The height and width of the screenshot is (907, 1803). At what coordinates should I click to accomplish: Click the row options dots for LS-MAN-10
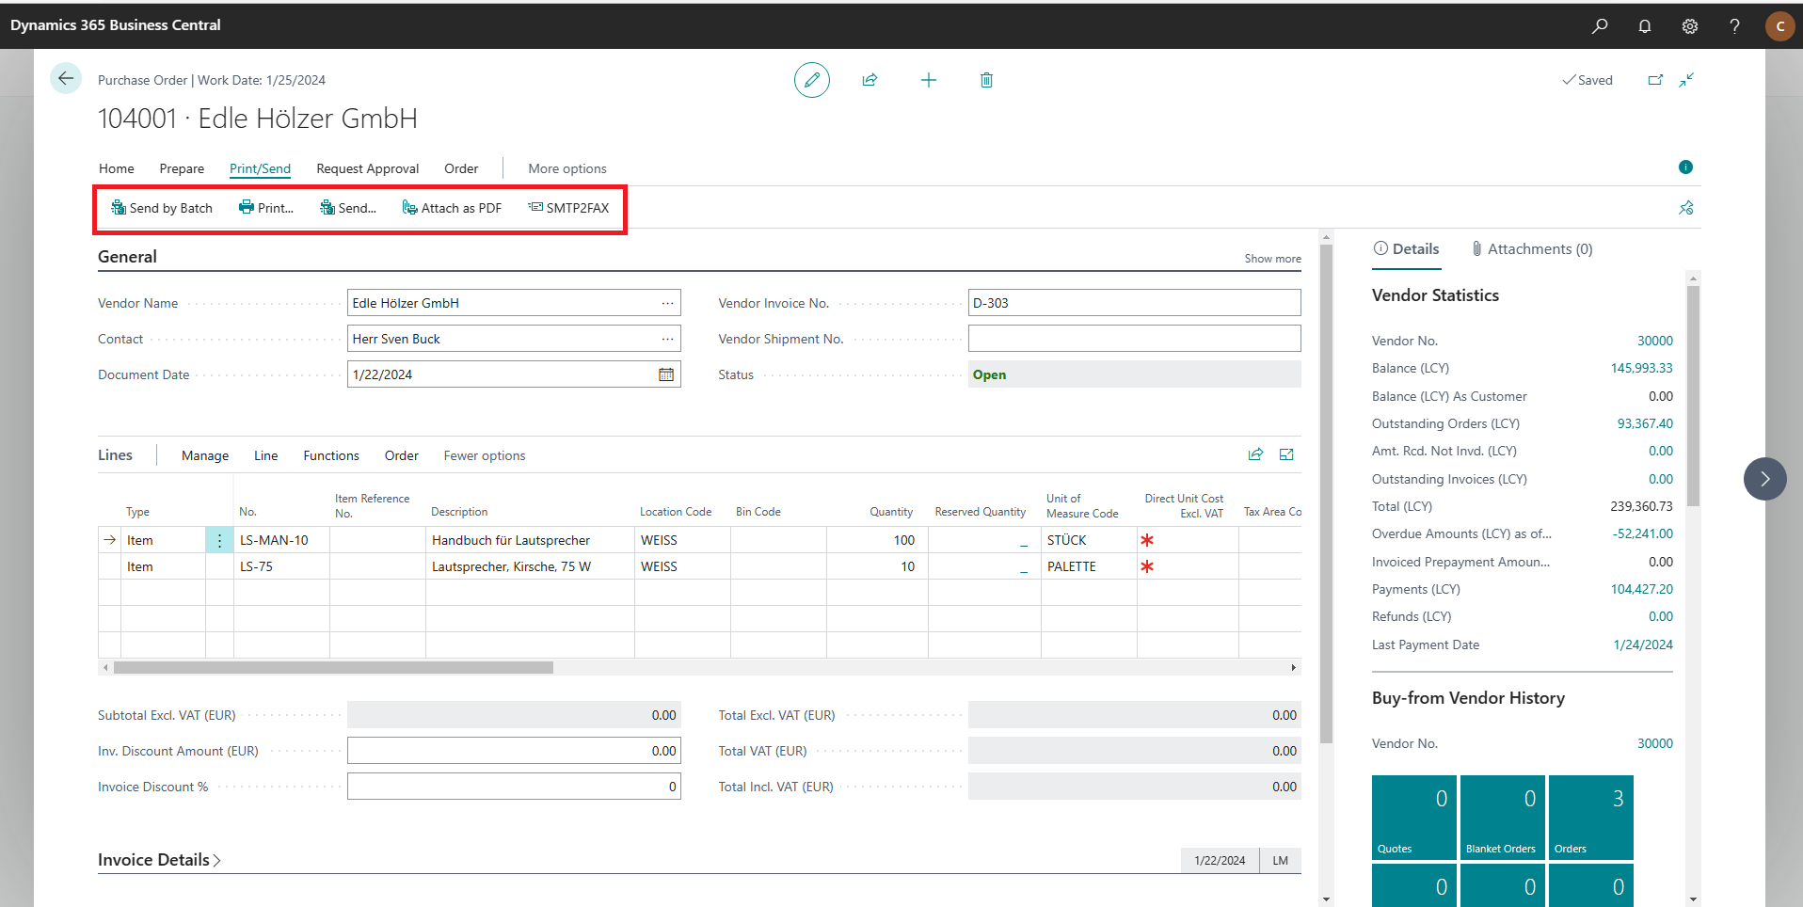(219, 540)
